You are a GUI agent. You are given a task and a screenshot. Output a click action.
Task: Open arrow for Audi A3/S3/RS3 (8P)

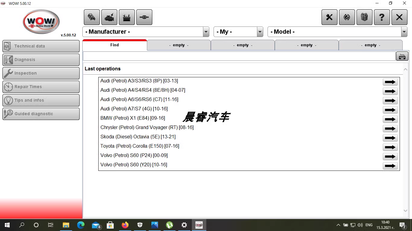click(x=390, y=82)
